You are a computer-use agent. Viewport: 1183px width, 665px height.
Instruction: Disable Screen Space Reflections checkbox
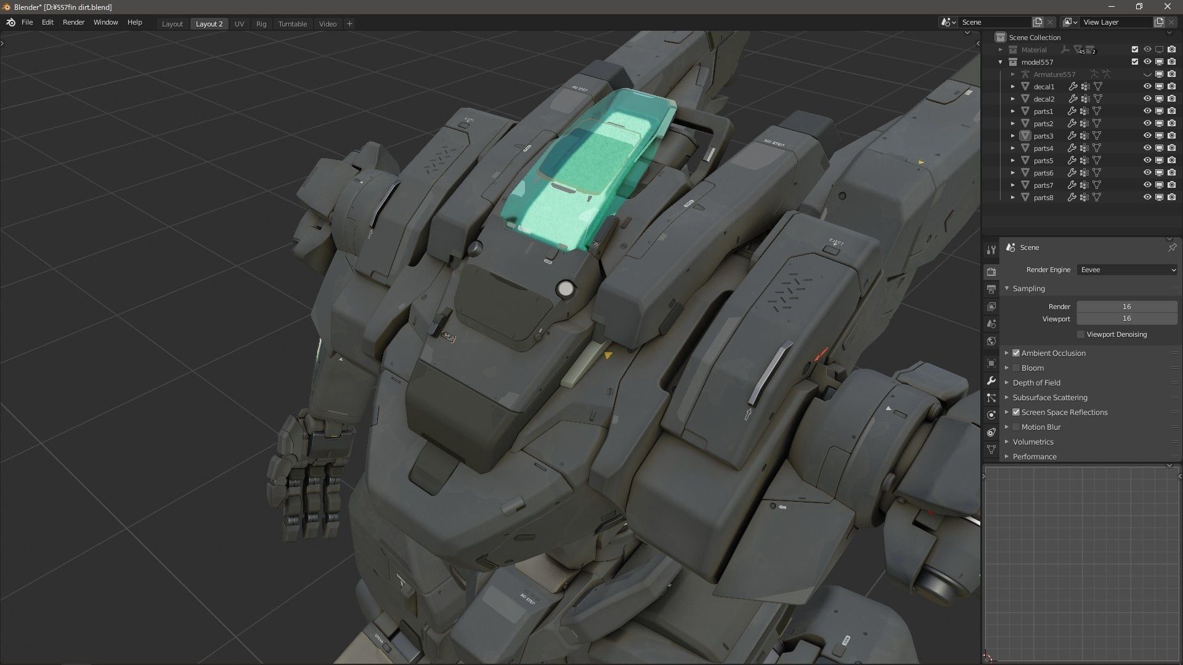(x=1016, y=412)
